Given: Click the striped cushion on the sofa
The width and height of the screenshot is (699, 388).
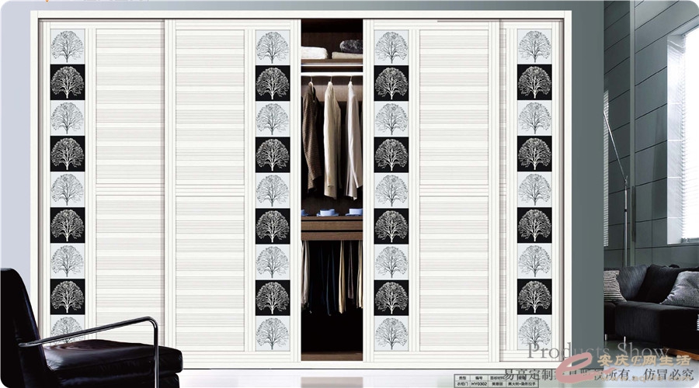Looking at the screenshot, I should coord(614,286).
